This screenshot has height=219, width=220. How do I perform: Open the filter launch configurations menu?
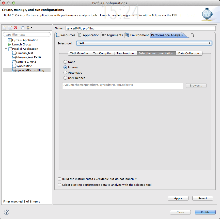29,27
